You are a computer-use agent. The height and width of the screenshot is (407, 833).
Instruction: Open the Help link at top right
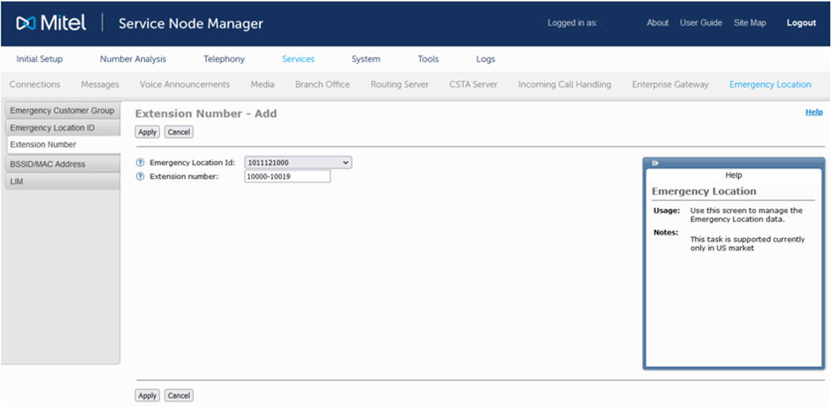click(x=814, y=112)
